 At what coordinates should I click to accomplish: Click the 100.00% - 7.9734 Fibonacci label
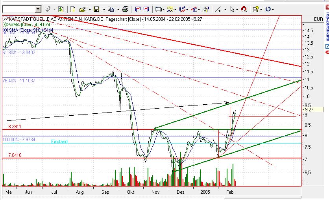19,139
